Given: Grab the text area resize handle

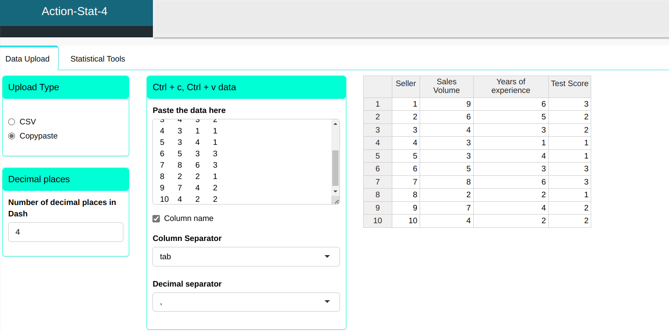Looking at the screenshot, I should click(x=336, y=201).
